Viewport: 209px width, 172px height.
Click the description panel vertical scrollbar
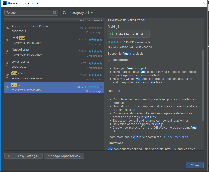coord(203,85)
